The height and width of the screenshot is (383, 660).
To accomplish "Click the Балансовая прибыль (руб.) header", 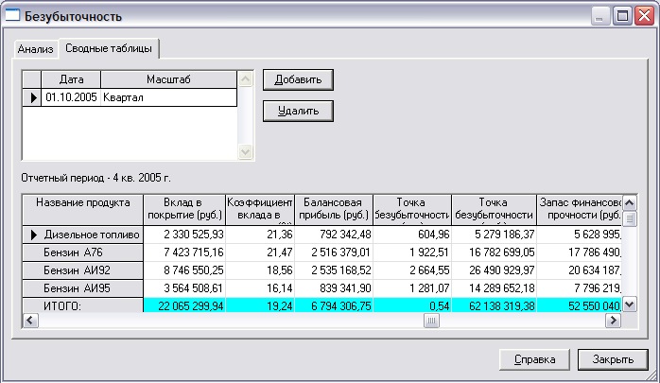I will 334,210.
